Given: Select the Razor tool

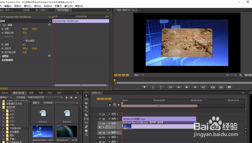Looking at the screenshot, I should tap(86, 115).
